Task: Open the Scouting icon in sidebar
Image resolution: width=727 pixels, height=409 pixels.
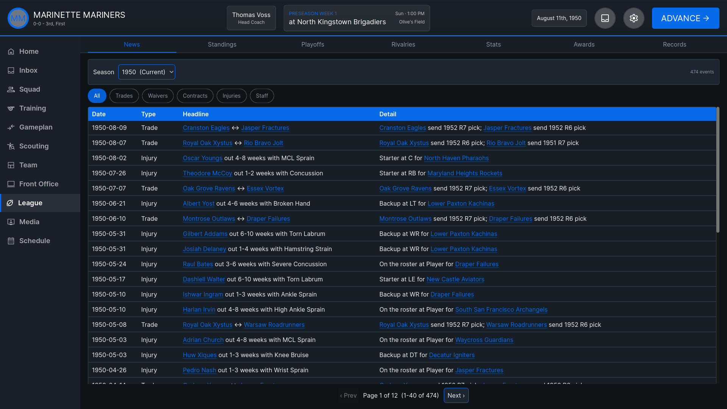Action: click(11, 146)
